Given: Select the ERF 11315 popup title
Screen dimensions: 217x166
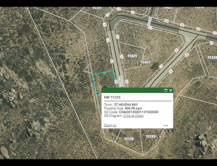Looking at the screenshot, I should pyautogui.click(x=112, y=97).
